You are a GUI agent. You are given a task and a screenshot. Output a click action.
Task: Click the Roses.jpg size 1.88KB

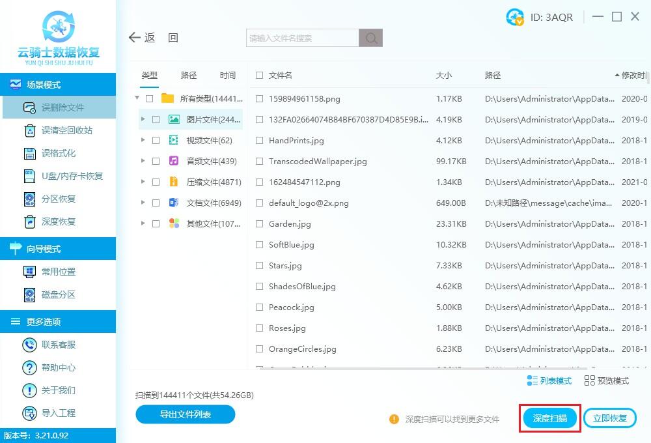pyautogui.click(x=449, y=328)
